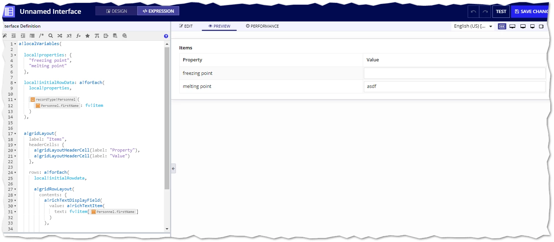Click the justified lines icon after indent
This screenshot has height=242, width=554.
(32, 36)
